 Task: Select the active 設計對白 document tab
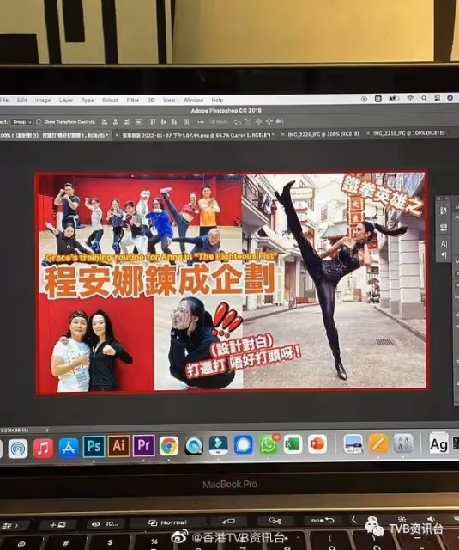pyautogui.click(x=53, y=135)
